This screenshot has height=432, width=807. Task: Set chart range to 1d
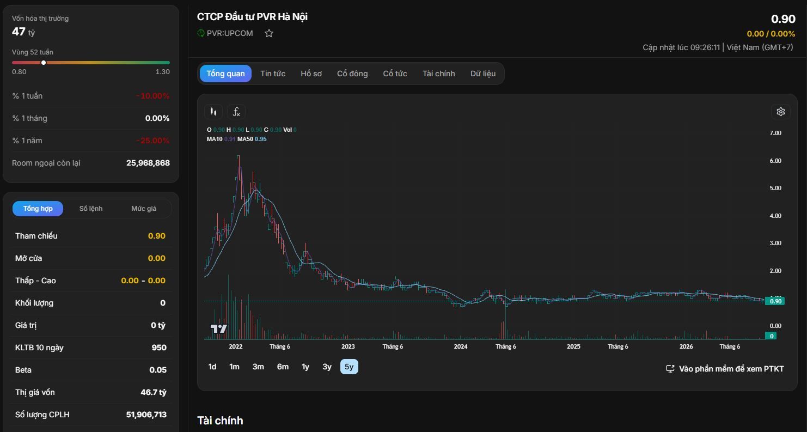pos(212,367)
